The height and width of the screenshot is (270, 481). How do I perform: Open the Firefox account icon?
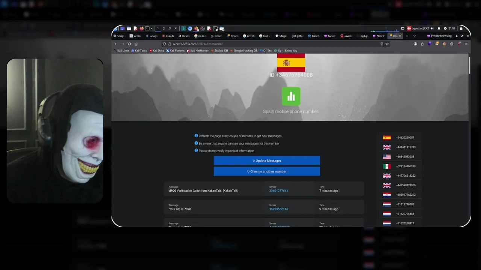(x=415, y=44)
